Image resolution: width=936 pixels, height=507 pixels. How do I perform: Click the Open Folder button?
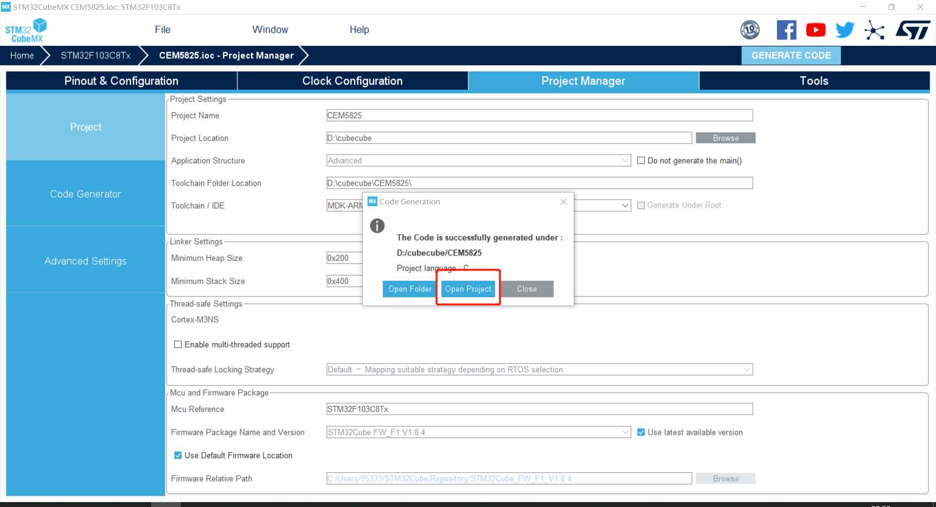tap(410, 289)
